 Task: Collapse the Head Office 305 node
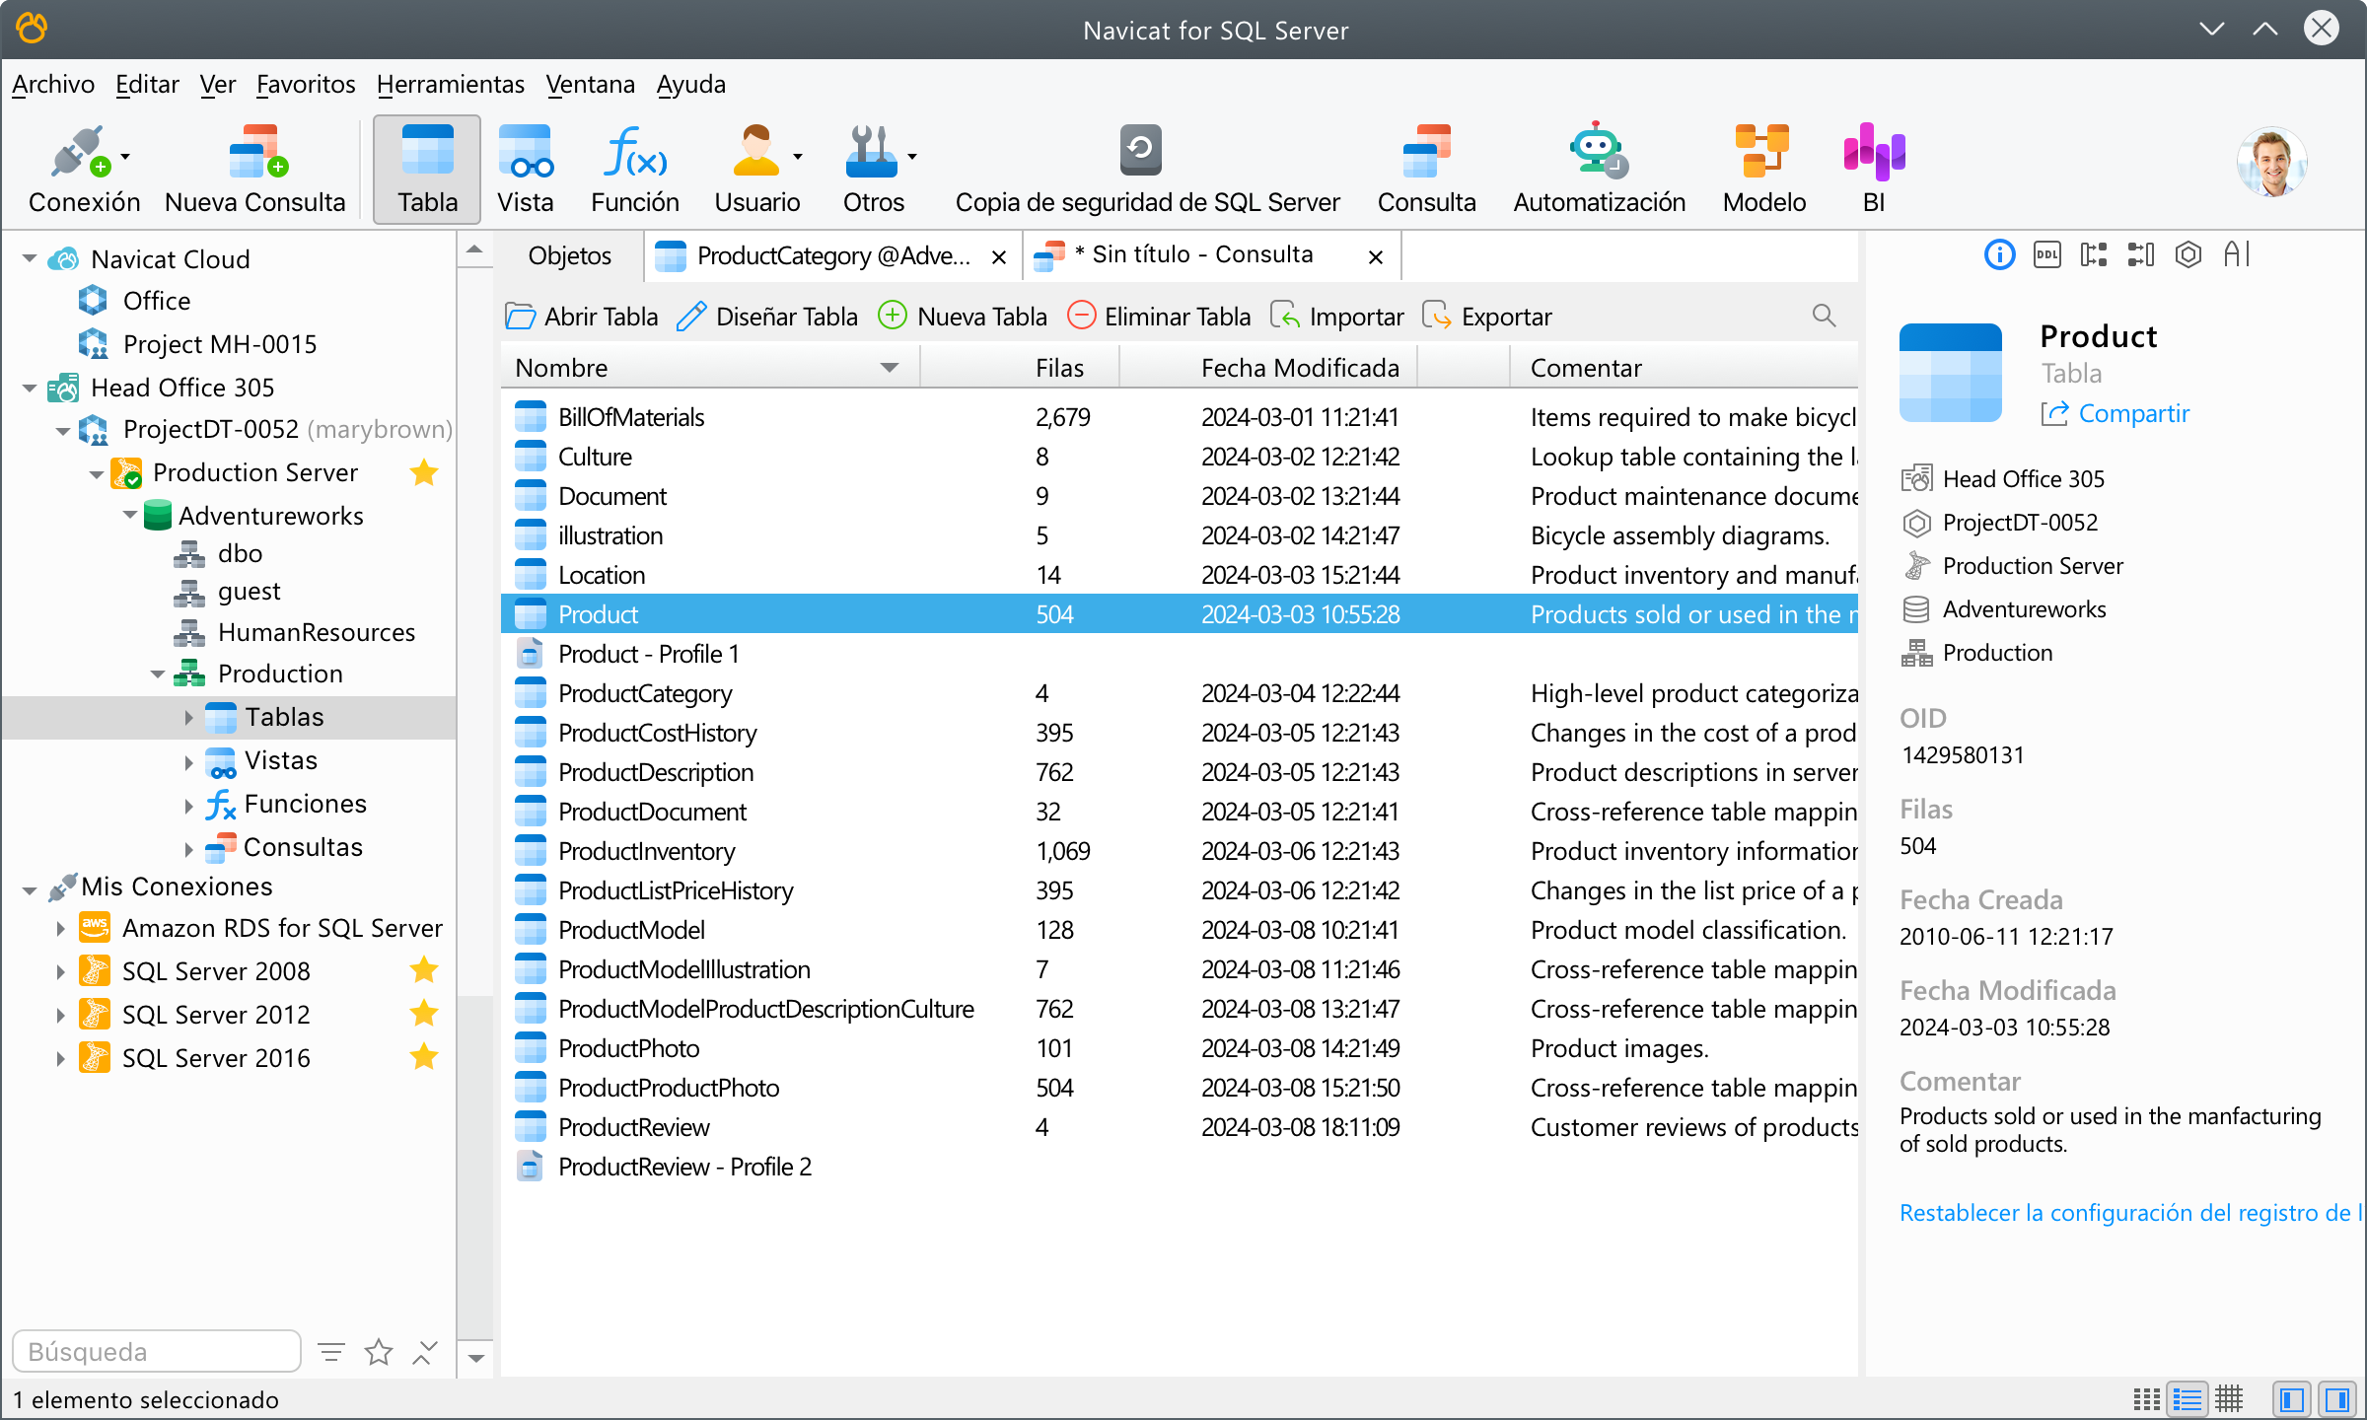coord(30,388)
